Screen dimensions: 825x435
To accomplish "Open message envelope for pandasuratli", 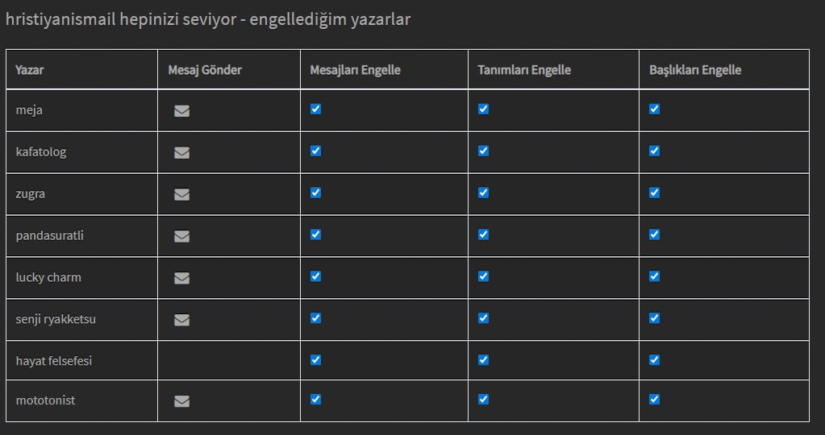I will coord(182,236).
